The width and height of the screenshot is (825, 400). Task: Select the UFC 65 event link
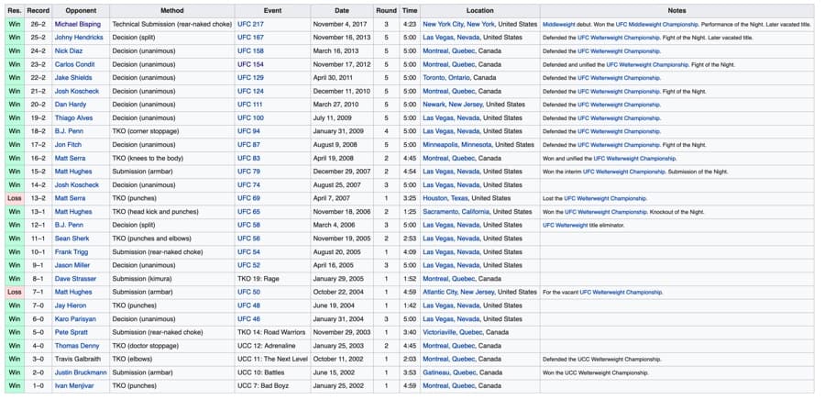coord(248,212)
